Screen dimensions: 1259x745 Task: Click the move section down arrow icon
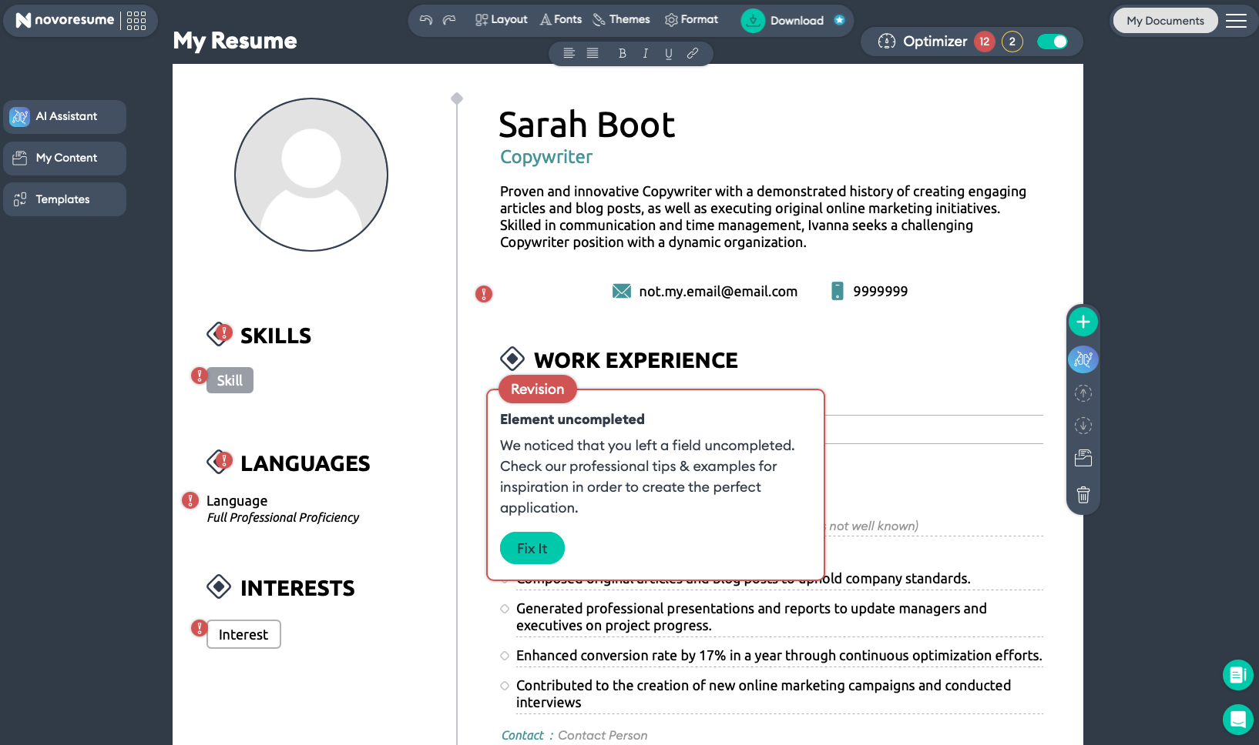(1083, 426)
